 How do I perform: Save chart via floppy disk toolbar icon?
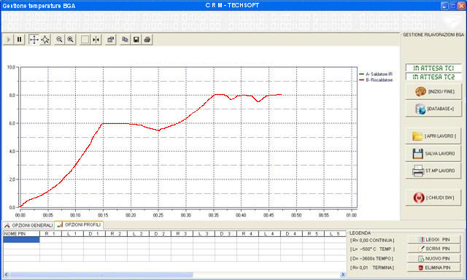[136, 39]
